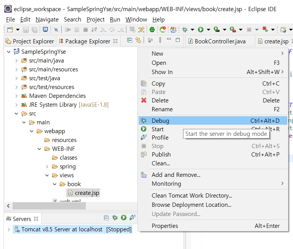Viewport: 293px width, 249px height.
Task: Click the Suspend toolbar icon
Action: click(77, 30)
